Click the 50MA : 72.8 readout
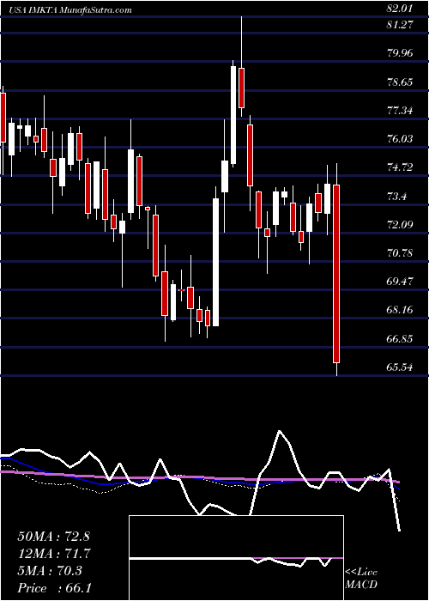Image resolution: width=429 pixels, height=601 pixels. tap(53, 537)
